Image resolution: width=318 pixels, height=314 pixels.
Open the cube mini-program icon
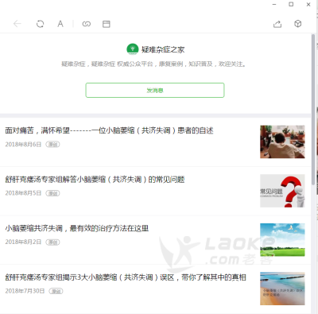coord(298,24)
